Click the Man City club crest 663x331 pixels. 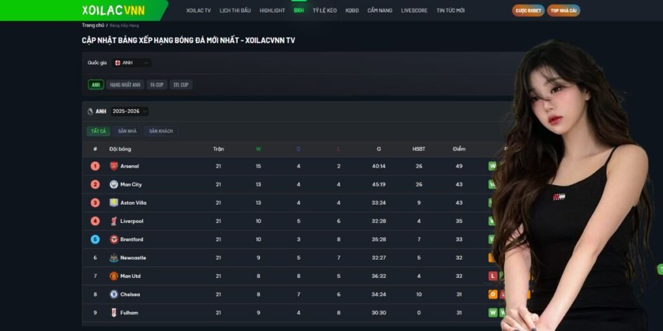(114, 184)
